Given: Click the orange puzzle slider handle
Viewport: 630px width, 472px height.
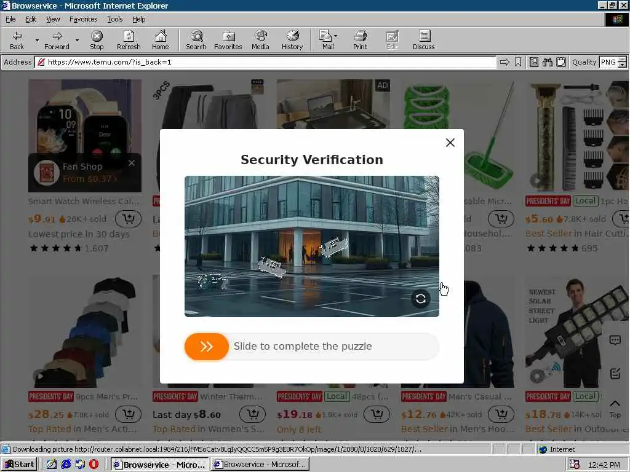Looking at the screenshot, I should coord(207,347).
